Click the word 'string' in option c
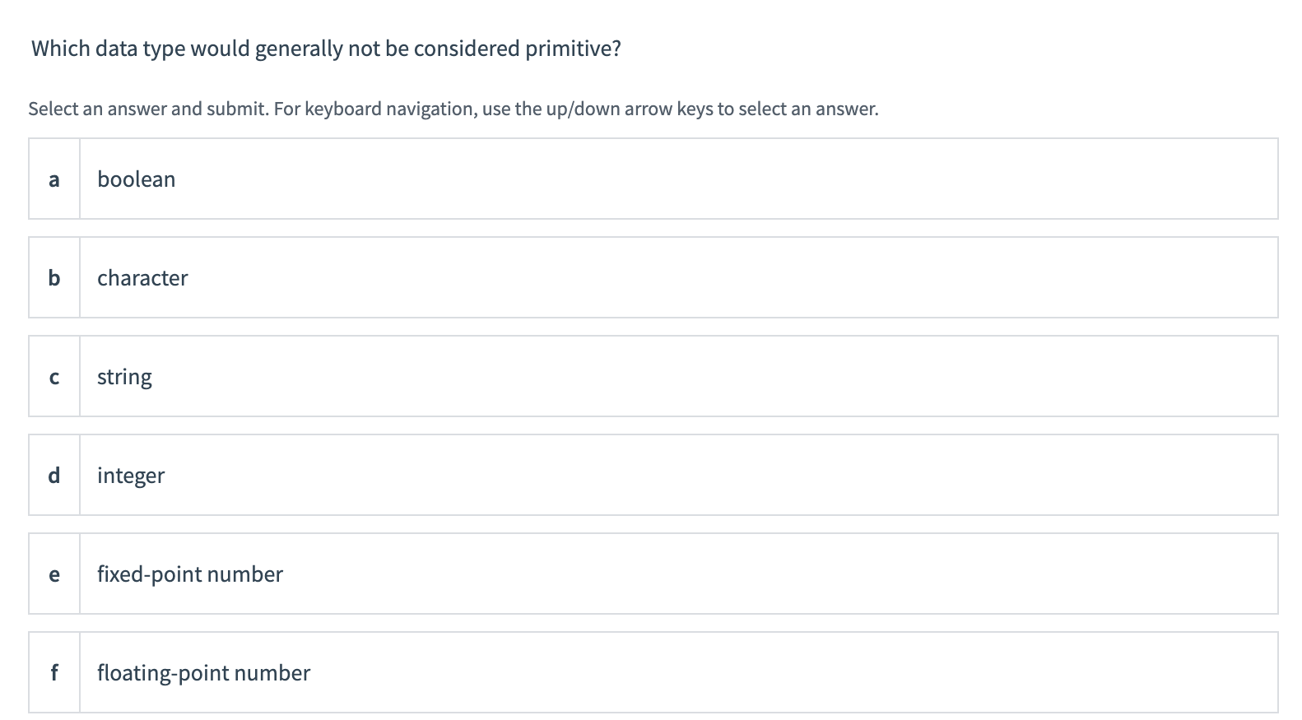Viewport: 1302px width, 720px height. 124,376
